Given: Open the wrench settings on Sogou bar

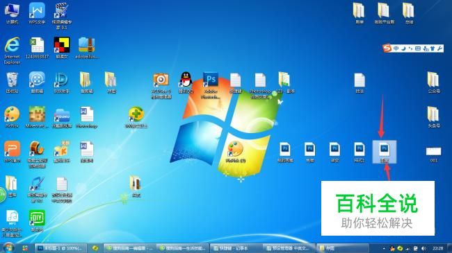Looking at the screenshot, I should [x=439, y=49].
